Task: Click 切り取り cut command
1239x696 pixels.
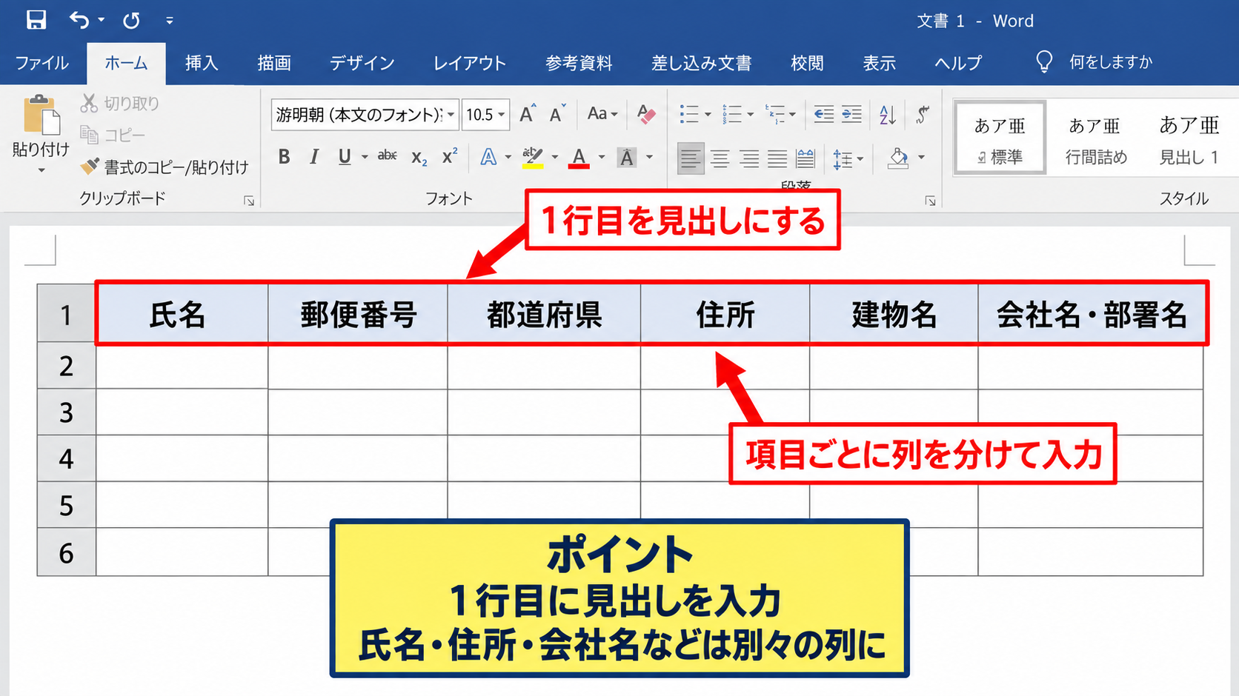Action: (x=120, y=103)
